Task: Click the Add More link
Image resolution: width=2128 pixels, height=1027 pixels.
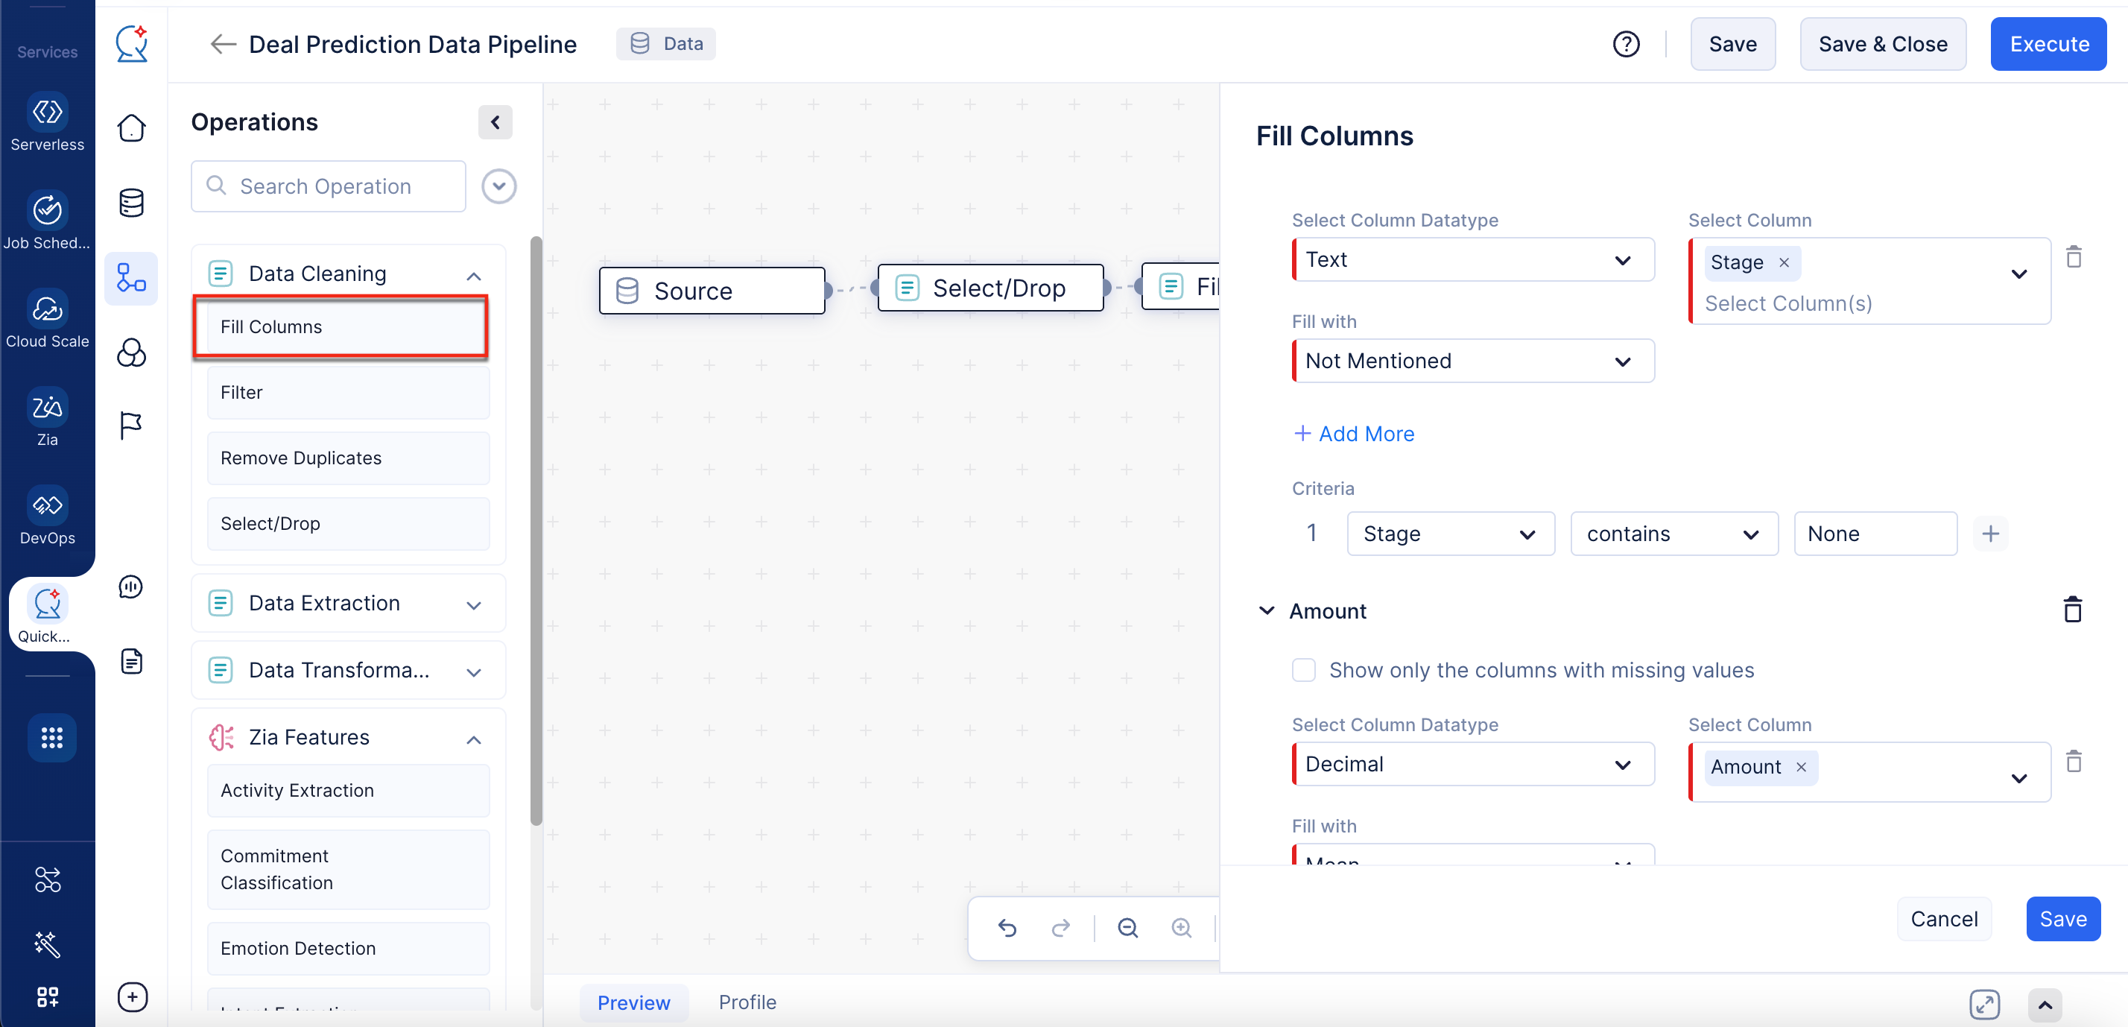Action: click(1354, 434)
